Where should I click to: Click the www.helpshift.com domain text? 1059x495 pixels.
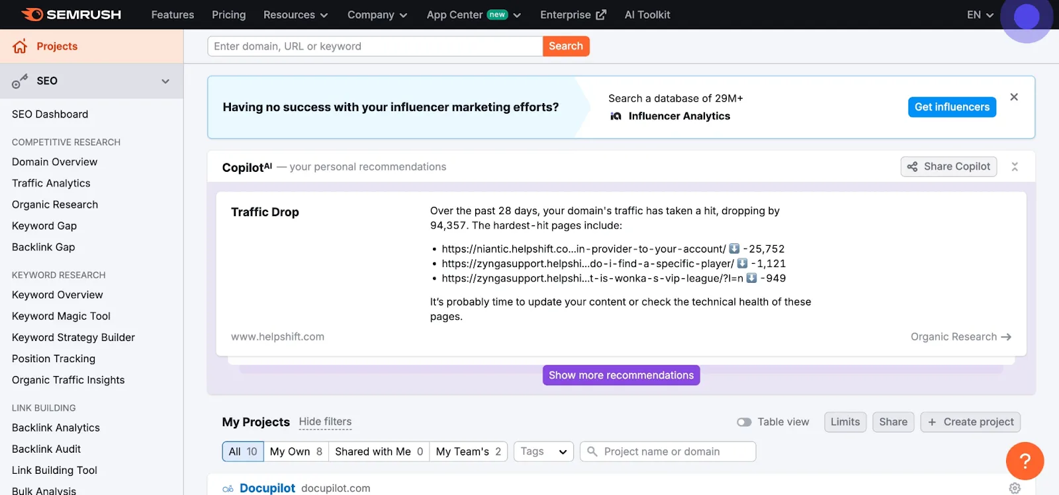(277, 337)
